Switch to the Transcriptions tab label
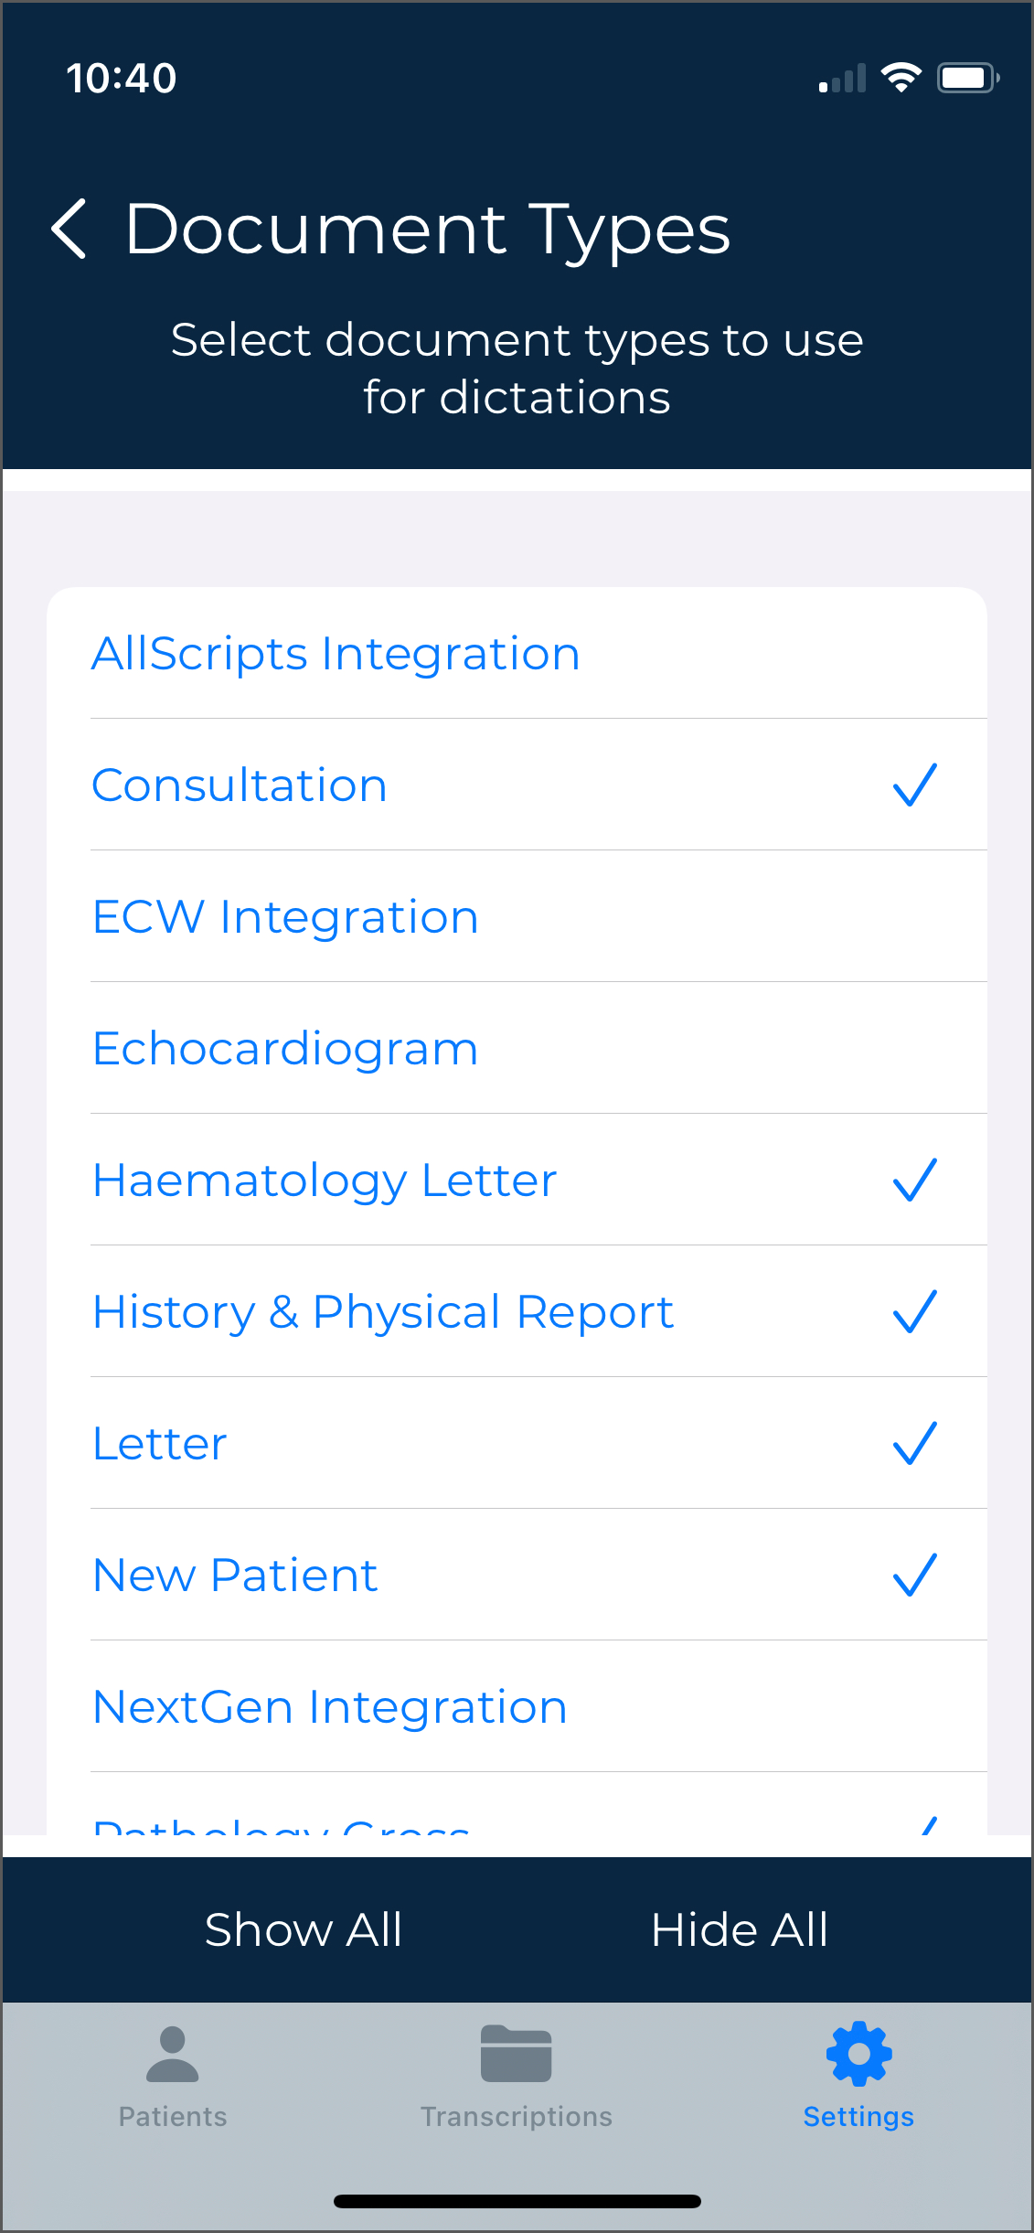This screenshot has height=2233, width=1034. point(516,2117)
